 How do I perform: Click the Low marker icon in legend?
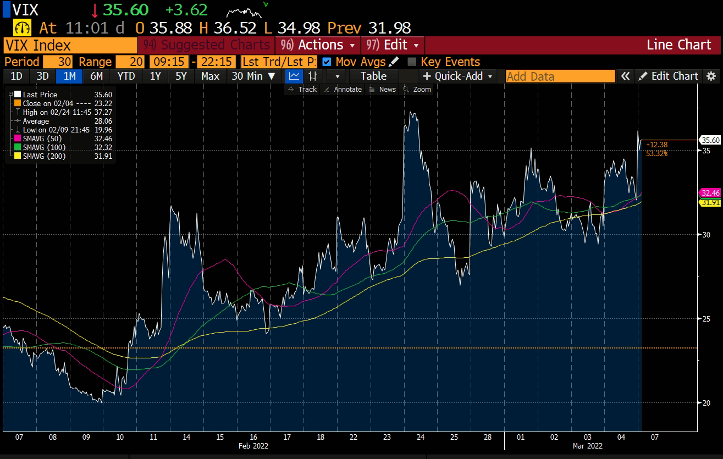[x=17, y=130]
